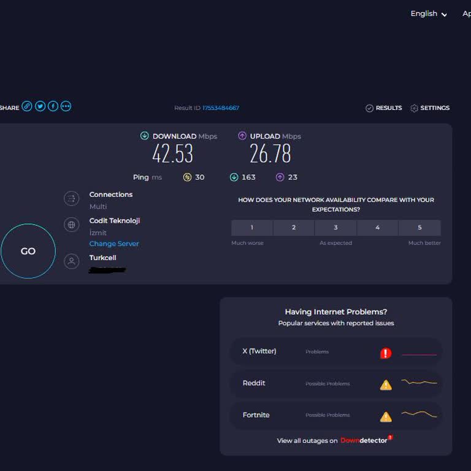Viewport: 471px width, 471px height.
Task: Click the globe server icon
Action: (x=72, y=224)
